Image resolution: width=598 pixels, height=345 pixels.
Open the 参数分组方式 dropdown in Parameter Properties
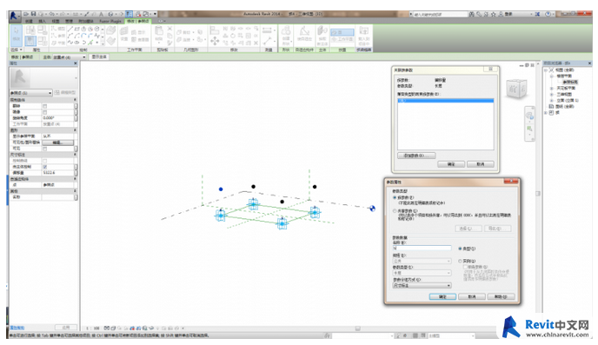pos(422,286)
